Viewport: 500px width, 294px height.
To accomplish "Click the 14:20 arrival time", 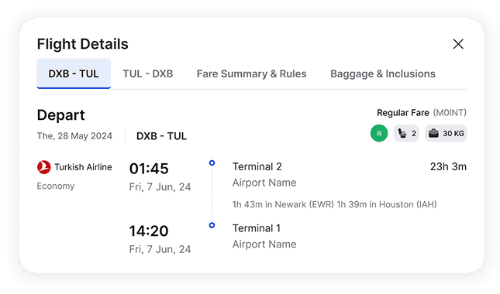I will [x=149, y=231].
